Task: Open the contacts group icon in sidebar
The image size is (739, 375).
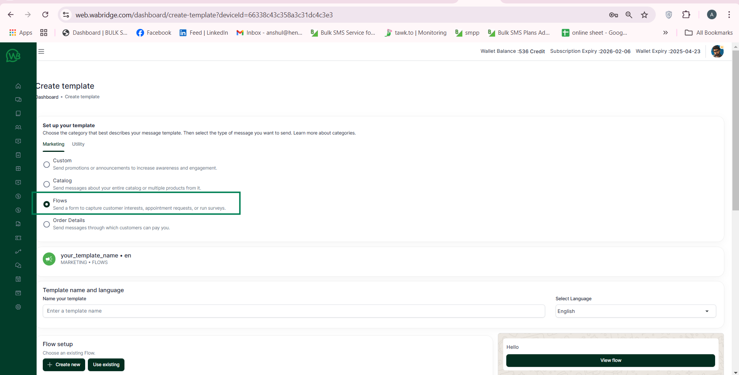Action: tap(18, 127)
